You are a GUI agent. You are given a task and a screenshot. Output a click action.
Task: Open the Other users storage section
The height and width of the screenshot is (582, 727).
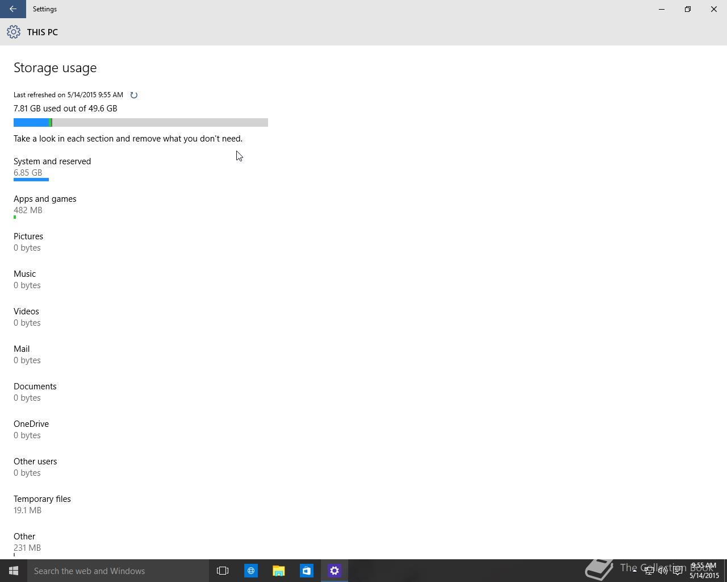point(35,467)
